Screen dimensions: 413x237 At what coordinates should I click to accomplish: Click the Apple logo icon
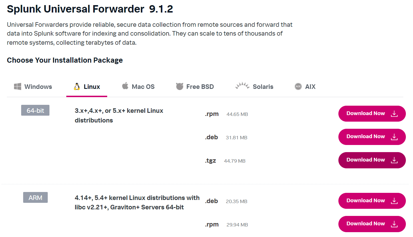[x=125, y=86]
